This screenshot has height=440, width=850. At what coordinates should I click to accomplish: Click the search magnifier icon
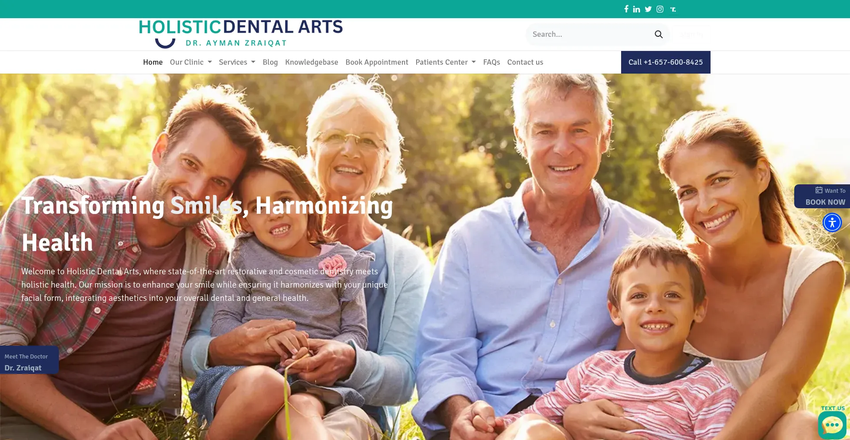(659, 34)
